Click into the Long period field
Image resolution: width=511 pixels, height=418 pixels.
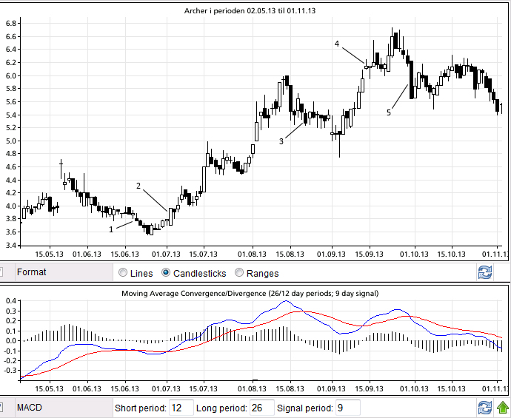click(261, 408)
